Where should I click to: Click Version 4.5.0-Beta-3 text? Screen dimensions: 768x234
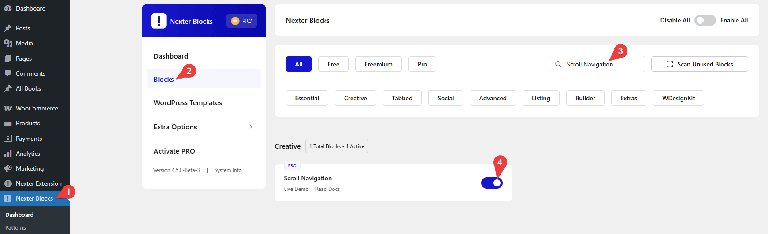[176, 170]
